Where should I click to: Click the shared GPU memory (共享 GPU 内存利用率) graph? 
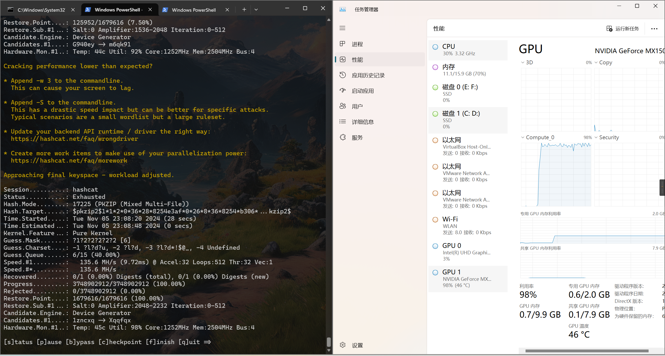pyautogui.click(x=592, y=265)
